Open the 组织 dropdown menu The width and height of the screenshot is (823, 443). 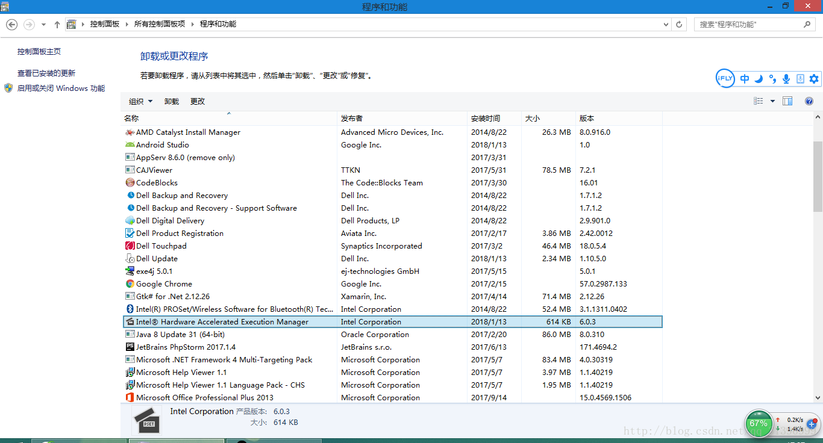point(141,102)
